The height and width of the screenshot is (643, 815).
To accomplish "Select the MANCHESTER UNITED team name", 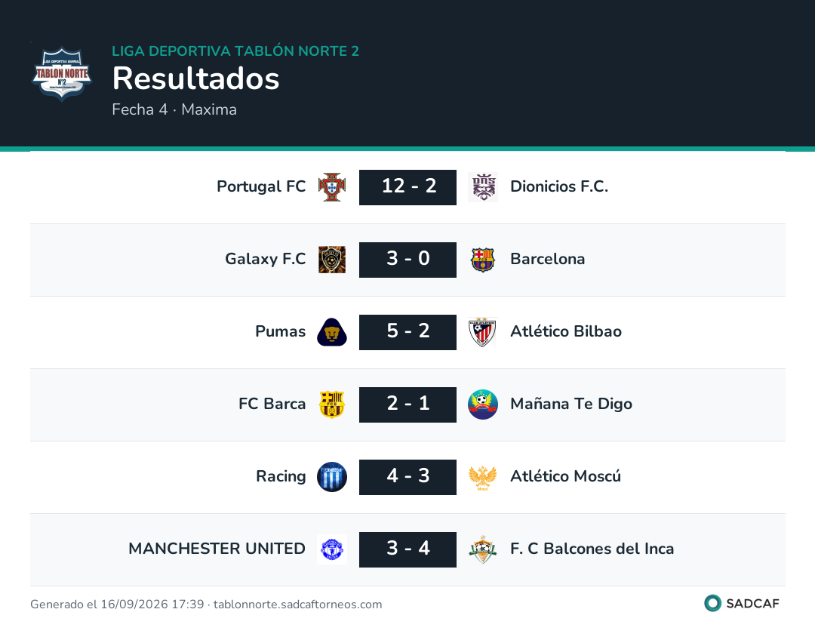I will pos(217,549).
